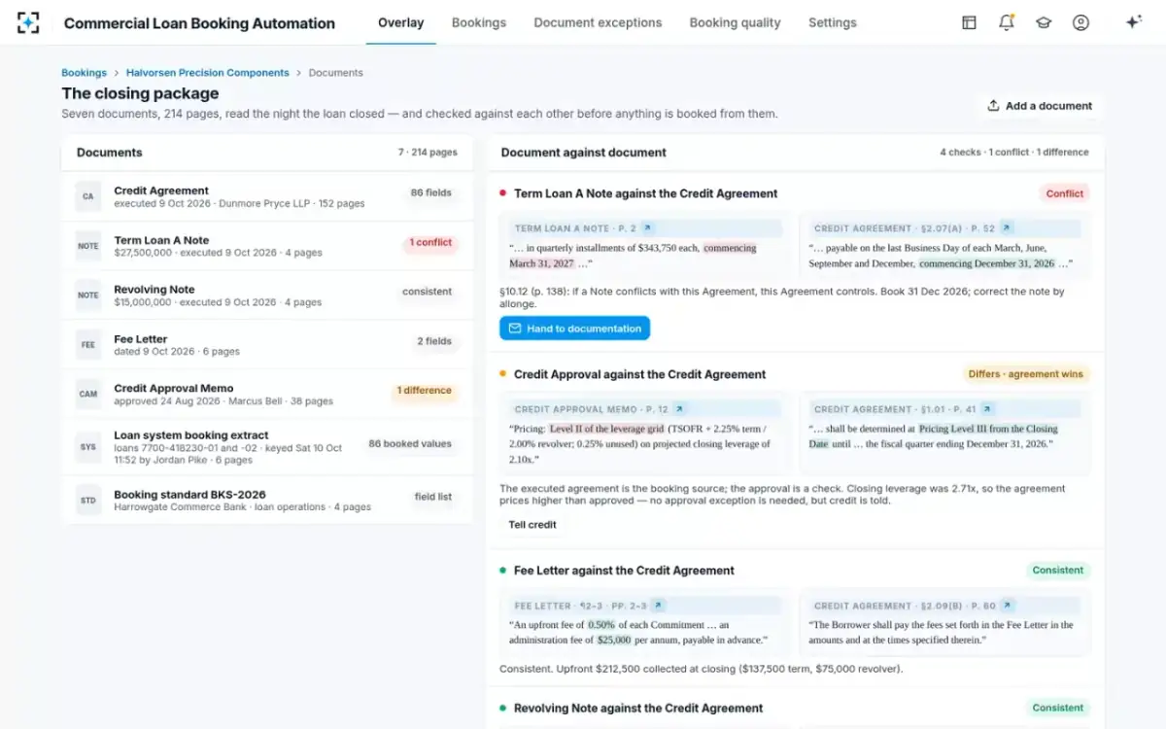This screenshot has height=729, width=1166.
Task: Click the CAM document icon
Action: click(x=88, y=394)
